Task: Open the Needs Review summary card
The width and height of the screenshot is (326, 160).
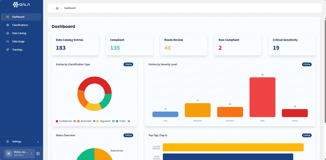Action: 184,45
